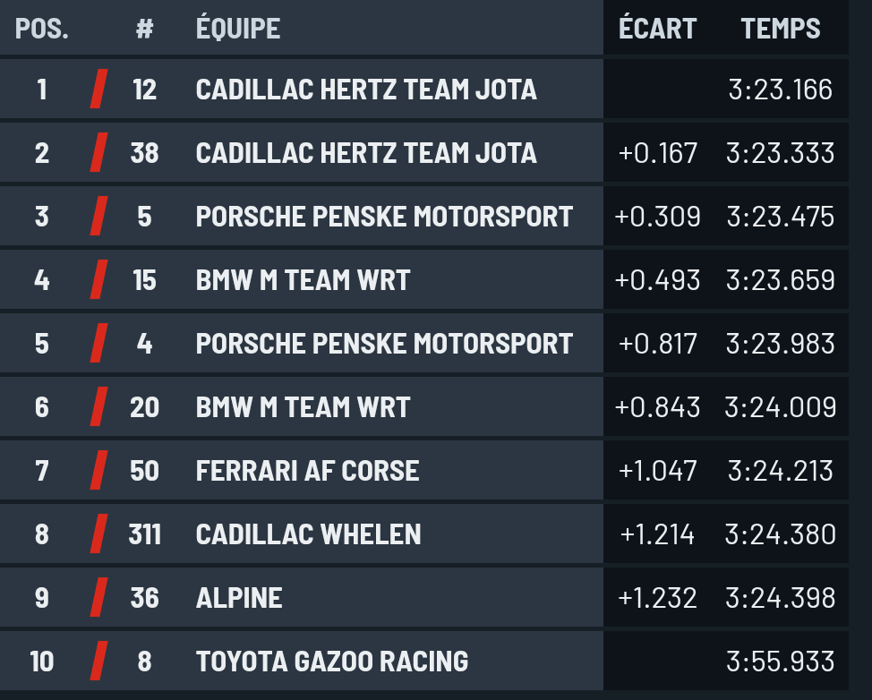
Task: Click the red slash marker in the position 3 row
Action: pyautogui.click(x=99, y=216)
